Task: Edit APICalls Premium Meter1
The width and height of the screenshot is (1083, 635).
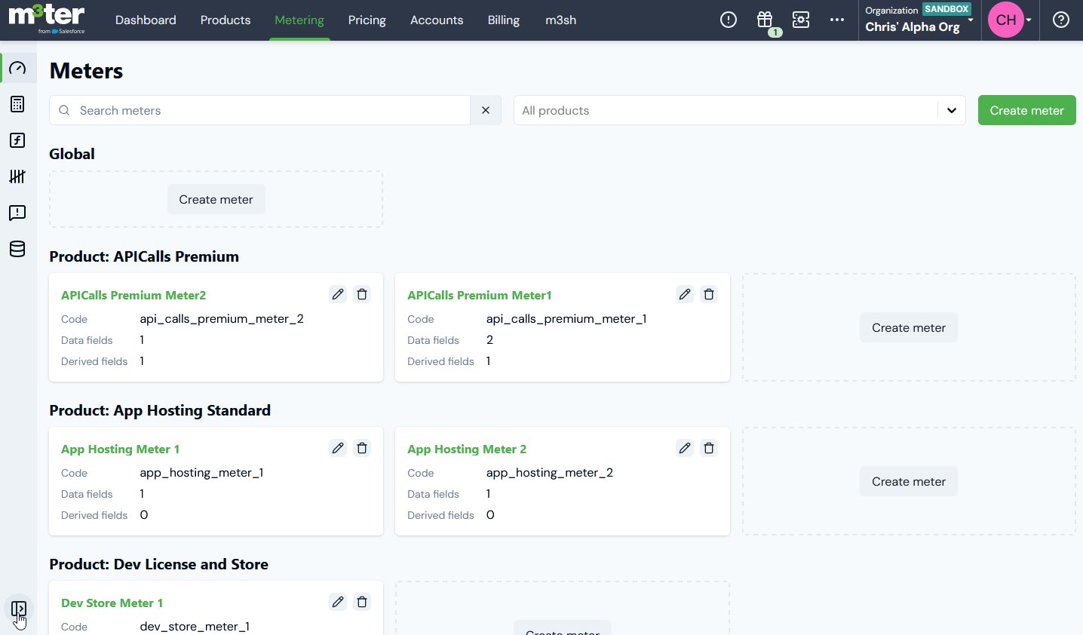Action: (685, 294)
